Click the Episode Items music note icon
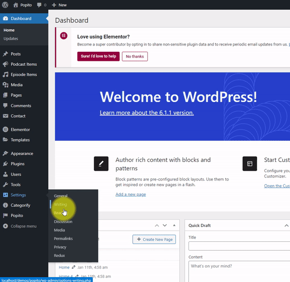 (x=5, y=74)
